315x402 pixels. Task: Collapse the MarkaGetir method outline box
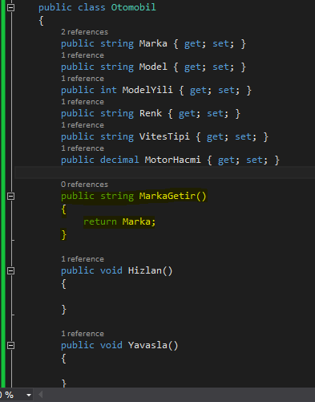tap(10, 197)
